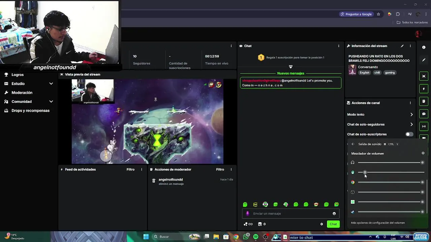Click the headphones-wearing quick emote
The height and width of the screenshot is (242, 431).
pos(265,204)
